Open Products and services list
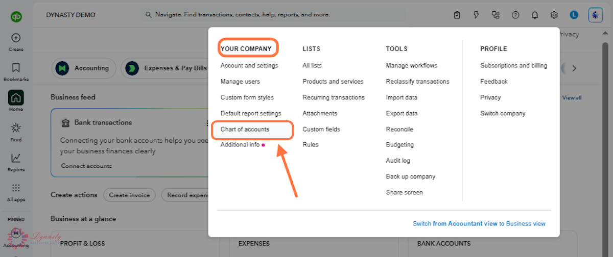Screen dimensions: 613x257 (x=333, y=82)
